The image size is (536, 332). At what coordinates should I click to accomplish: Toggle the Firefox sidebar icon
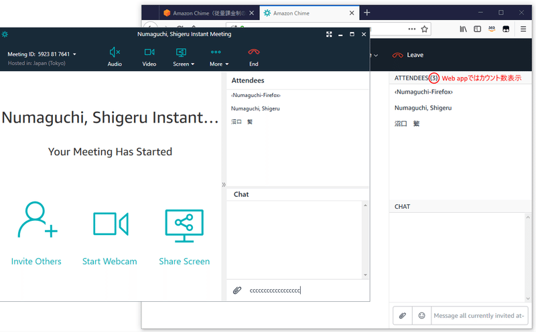(x=478, y=29)
